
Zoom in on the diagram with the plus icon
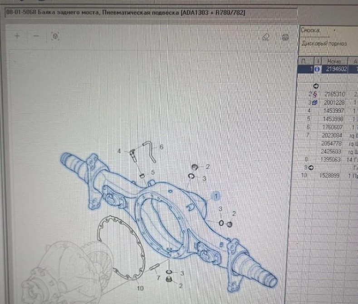pyautogui.click(x=17, y=36)
